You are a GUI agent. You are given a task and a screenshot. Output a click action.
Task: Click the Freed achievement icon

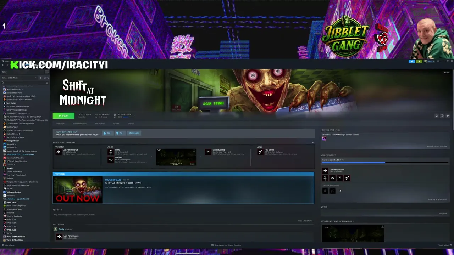pyautogui.click(x=111, y=152)
